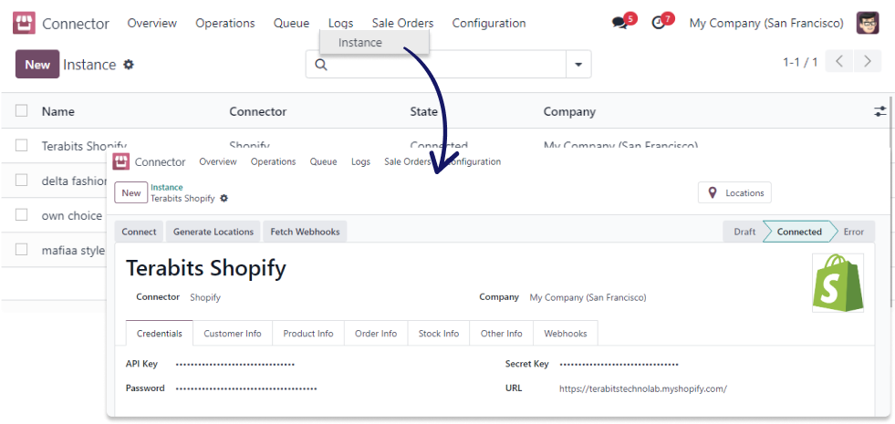Open the company switcher My Company (San Francisco)

point(766,24)
